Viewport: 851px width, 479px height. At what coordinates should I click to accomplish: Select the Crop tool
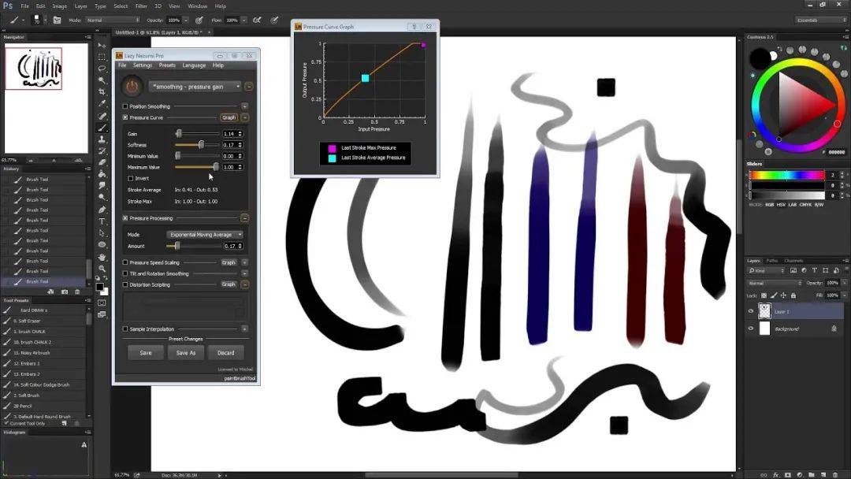[102, 92]
